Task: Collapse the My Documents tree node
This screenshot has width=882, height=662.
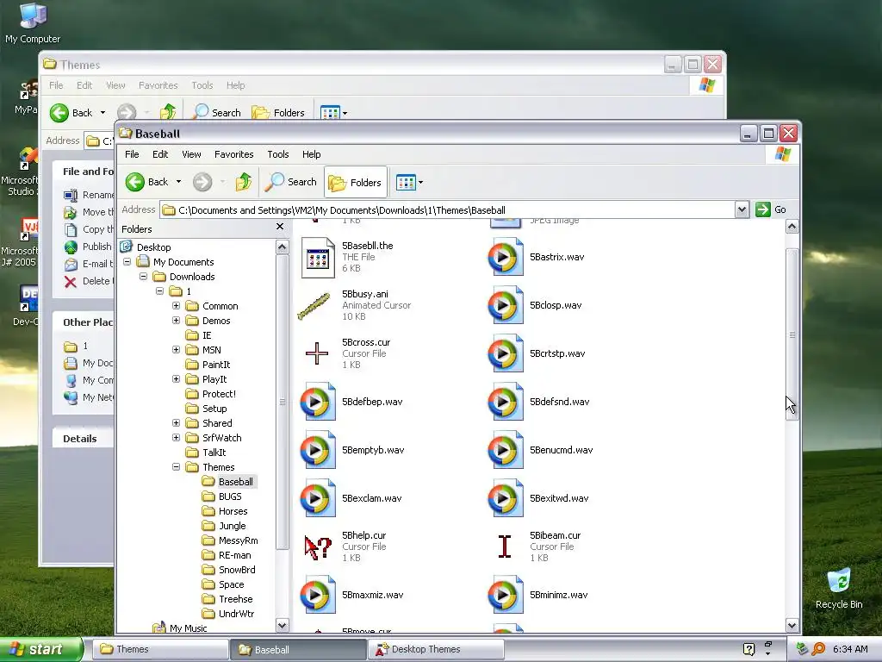Action: pos(127,262)
